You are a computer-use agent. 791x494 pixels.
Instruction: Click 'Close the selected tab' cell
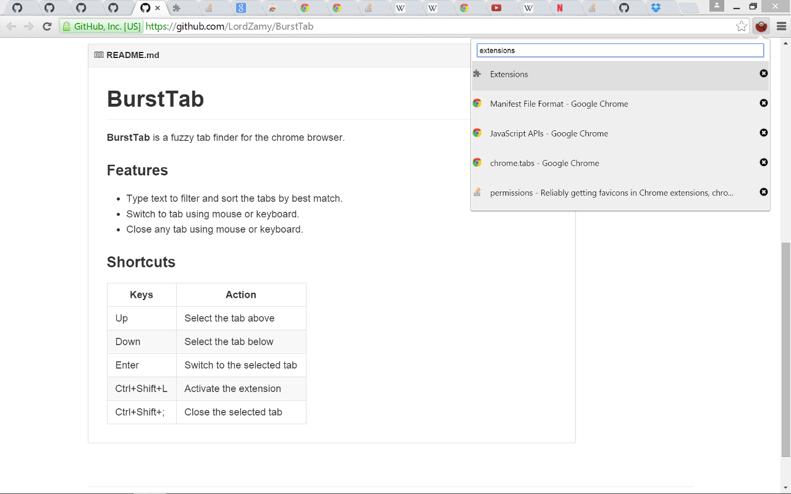[241, 412]
